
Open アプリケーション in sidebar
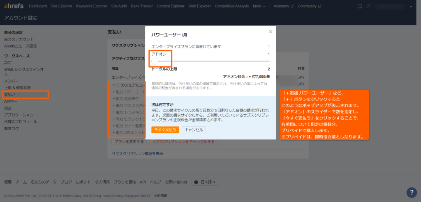point(19,115)
